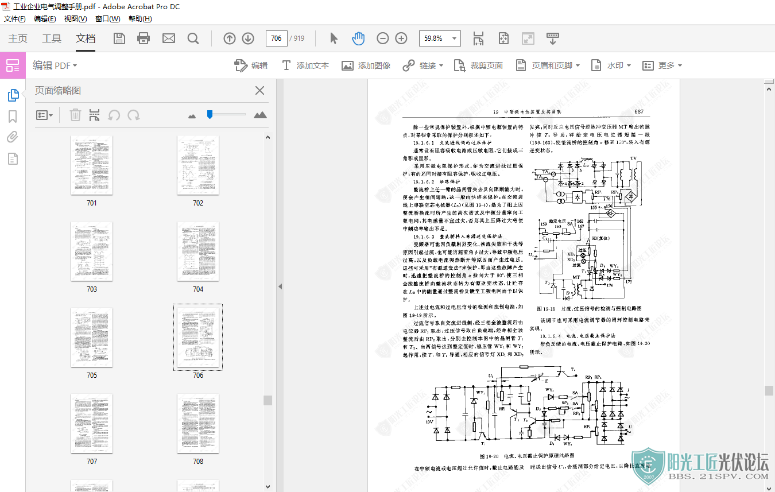Switch to the 主页 tab
The image size is (775, 492).
click(18, 38)
